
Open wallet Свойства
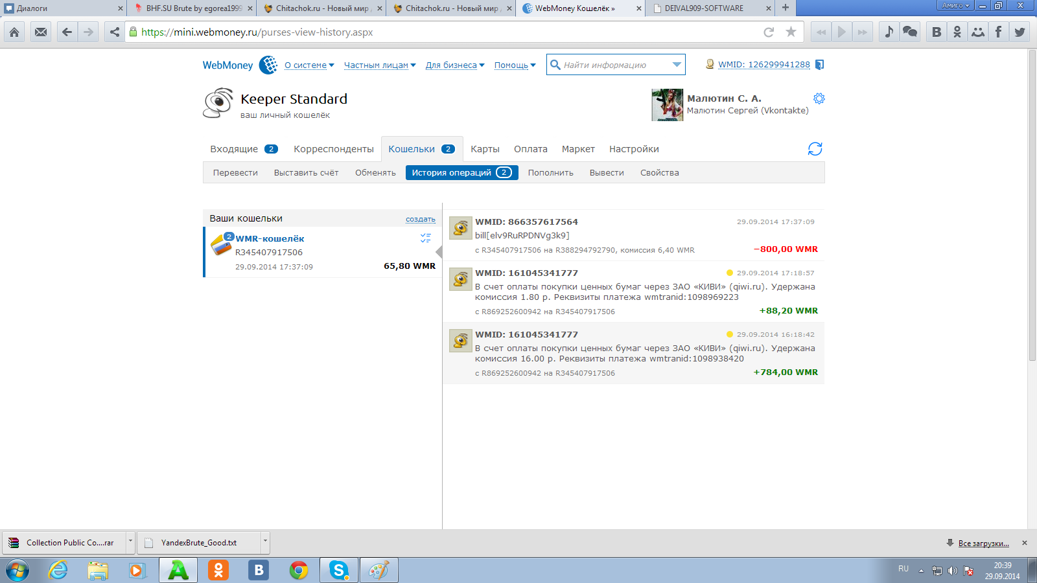tap(660, 173)
